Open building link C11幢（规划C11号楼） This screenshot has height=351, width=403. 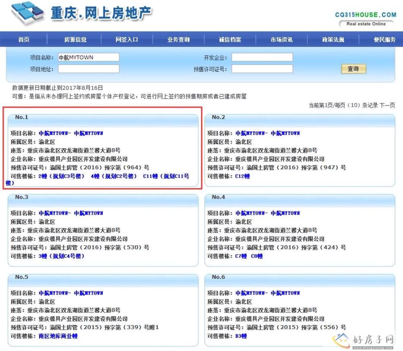pos(166,176)
